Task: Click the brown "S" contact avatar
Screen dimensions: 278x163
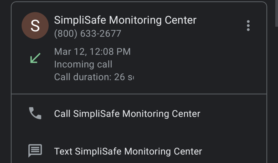Action: [x=35, y=26]
